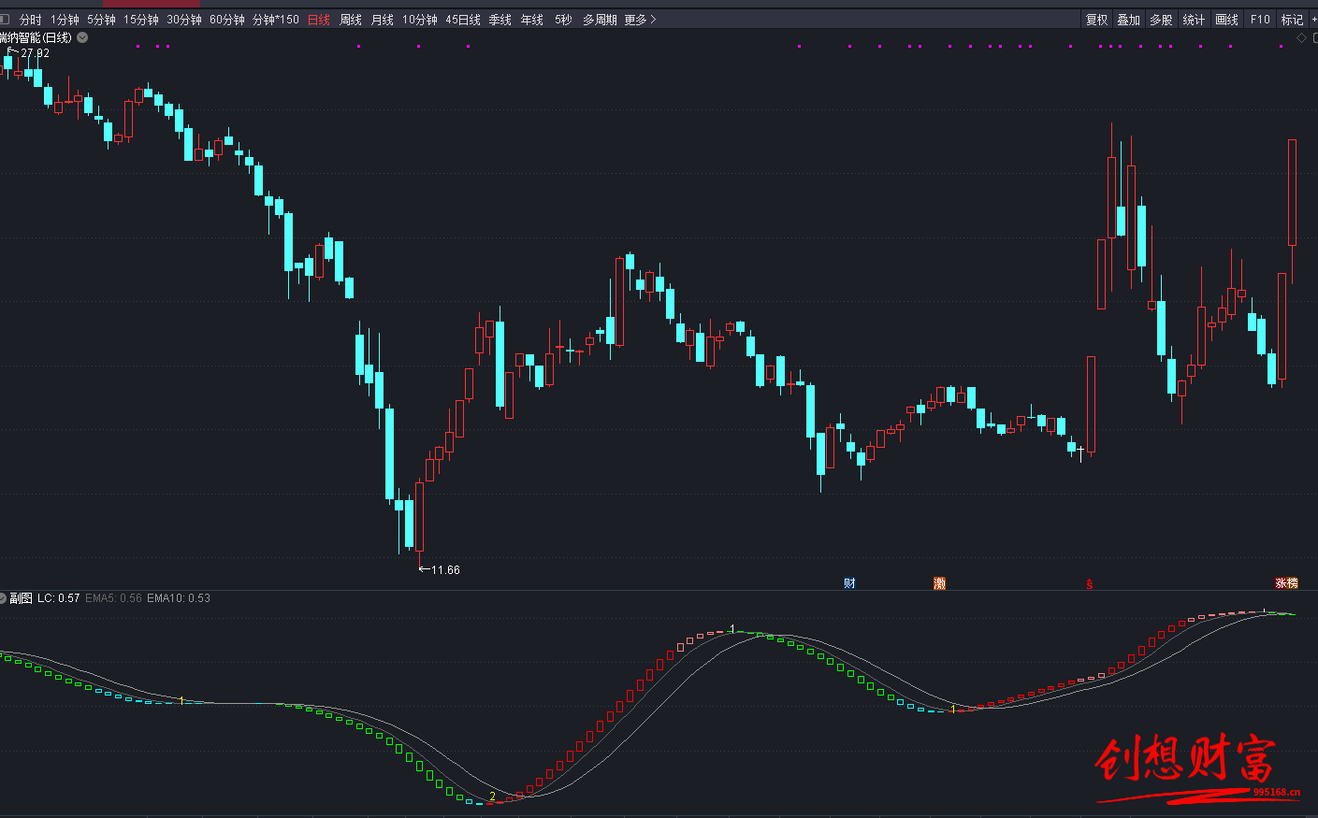Click the 标记 mark button
This screenshot has height=818, width=1318.
(1292, 20)
